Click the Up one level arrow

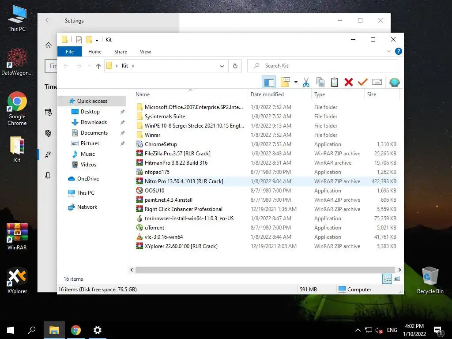(x=98, y=66)
